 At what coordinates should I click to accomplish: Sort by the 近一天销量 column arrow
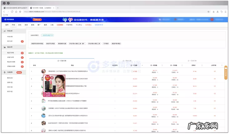pos(143,66)
